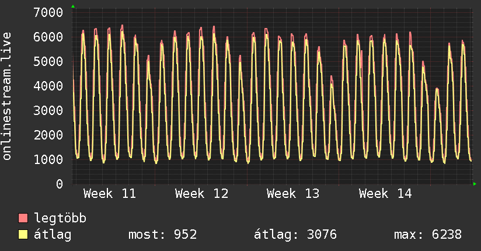Click the green arrow at x-axis end
Image resolution: width=481 pixels, height=251 pixels.
(475, 184)
